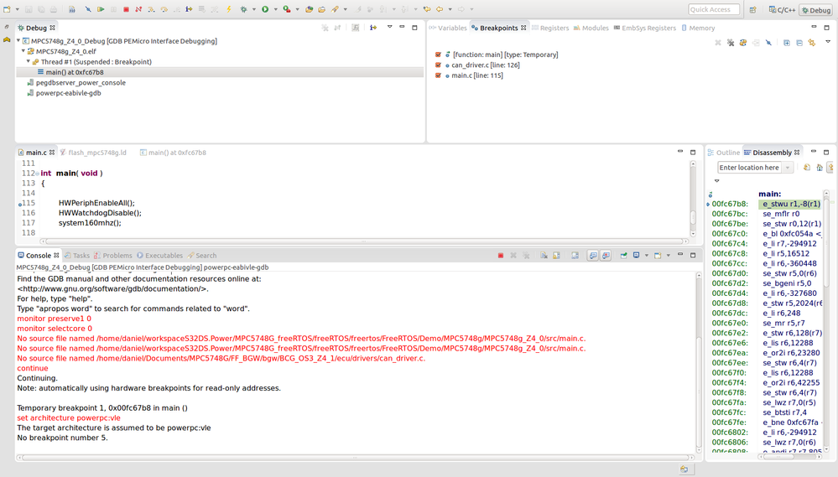Click the Step Over toolbar icon
The image size is (838, 477).
pyautogui.click(x=164, y=9)
